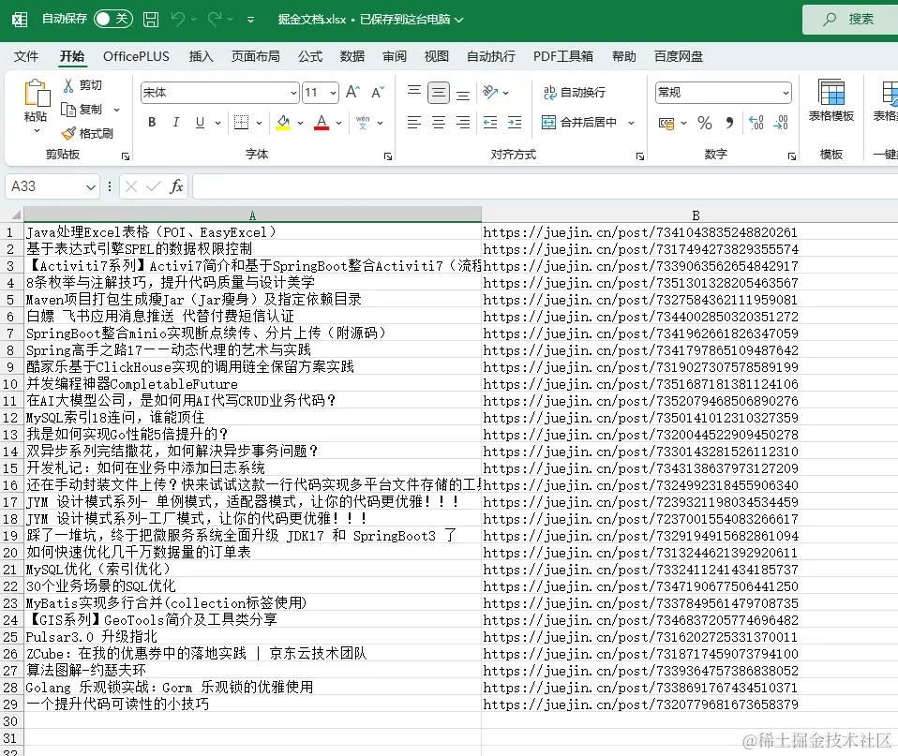Viewport: 898px width, 756px height.
Task: Switch to the 页面布局 tab
Action: point(255,56)
